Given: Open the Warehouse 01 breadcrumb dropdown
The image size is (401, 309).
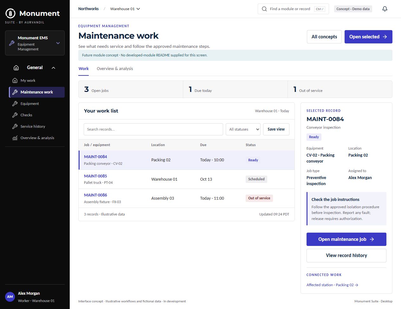Looking at the screenshot, I should tap(125, 9).
